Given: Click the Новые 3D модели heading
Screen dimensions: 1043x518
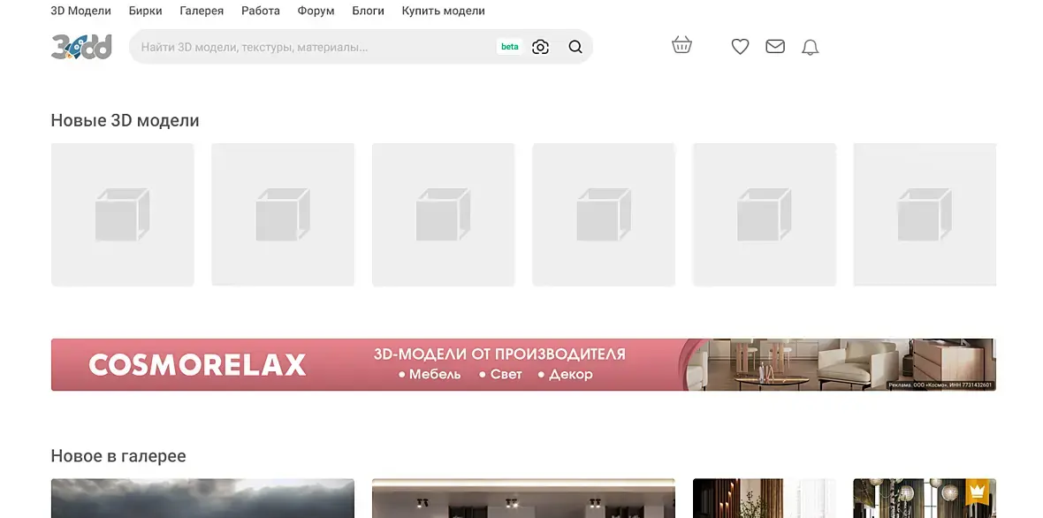Looking at the screenshot, I should 125,120.
